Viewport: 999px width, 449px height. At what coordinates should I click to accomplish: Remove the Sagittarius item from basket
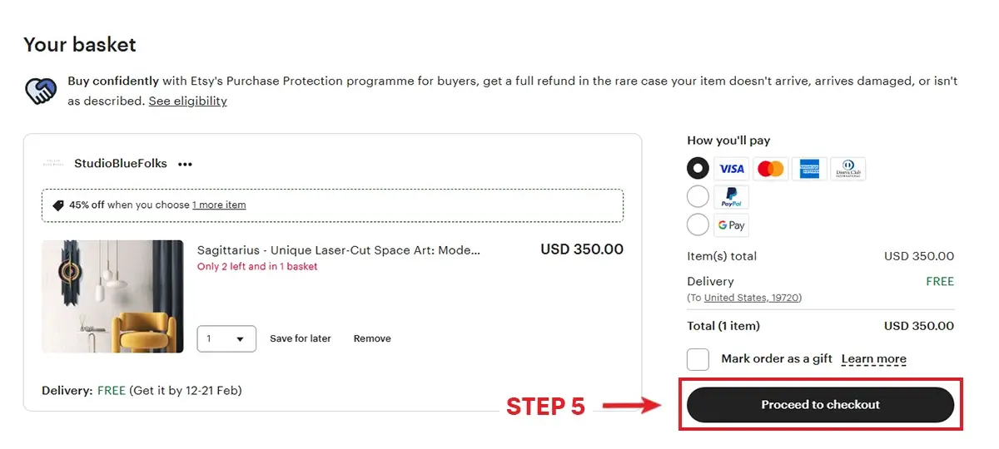pyautogui.click(x=372, y=339)
